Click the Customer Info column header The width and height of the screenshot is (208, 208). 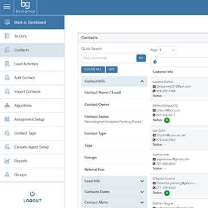pyautogui.click(x=163, y=72)
